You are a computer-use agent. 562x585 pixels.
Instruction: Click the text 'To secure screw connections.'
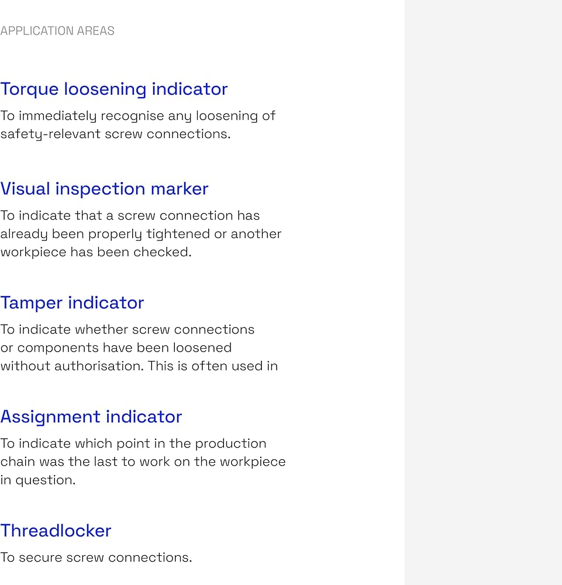tap(96, 558)
